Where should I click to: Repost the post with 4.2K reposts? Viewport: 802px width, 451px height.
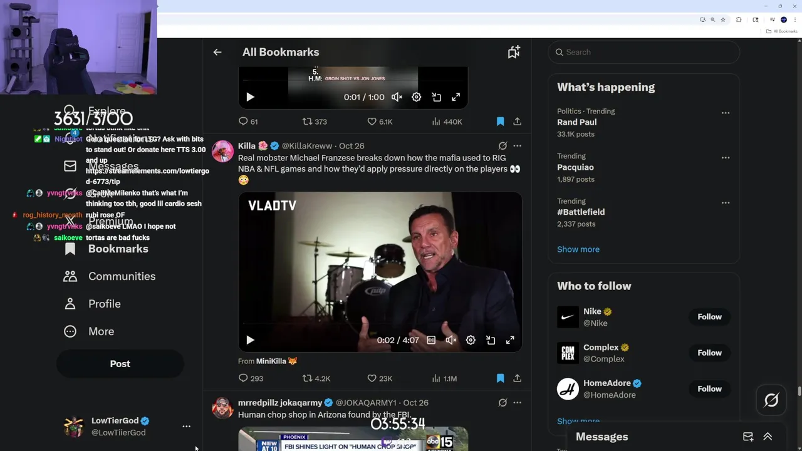(x=316, y=378)
